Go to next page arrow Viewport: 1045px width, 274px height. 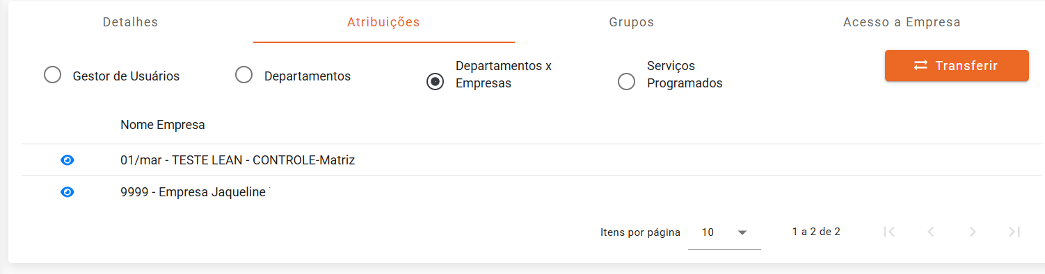click(973, 232)
